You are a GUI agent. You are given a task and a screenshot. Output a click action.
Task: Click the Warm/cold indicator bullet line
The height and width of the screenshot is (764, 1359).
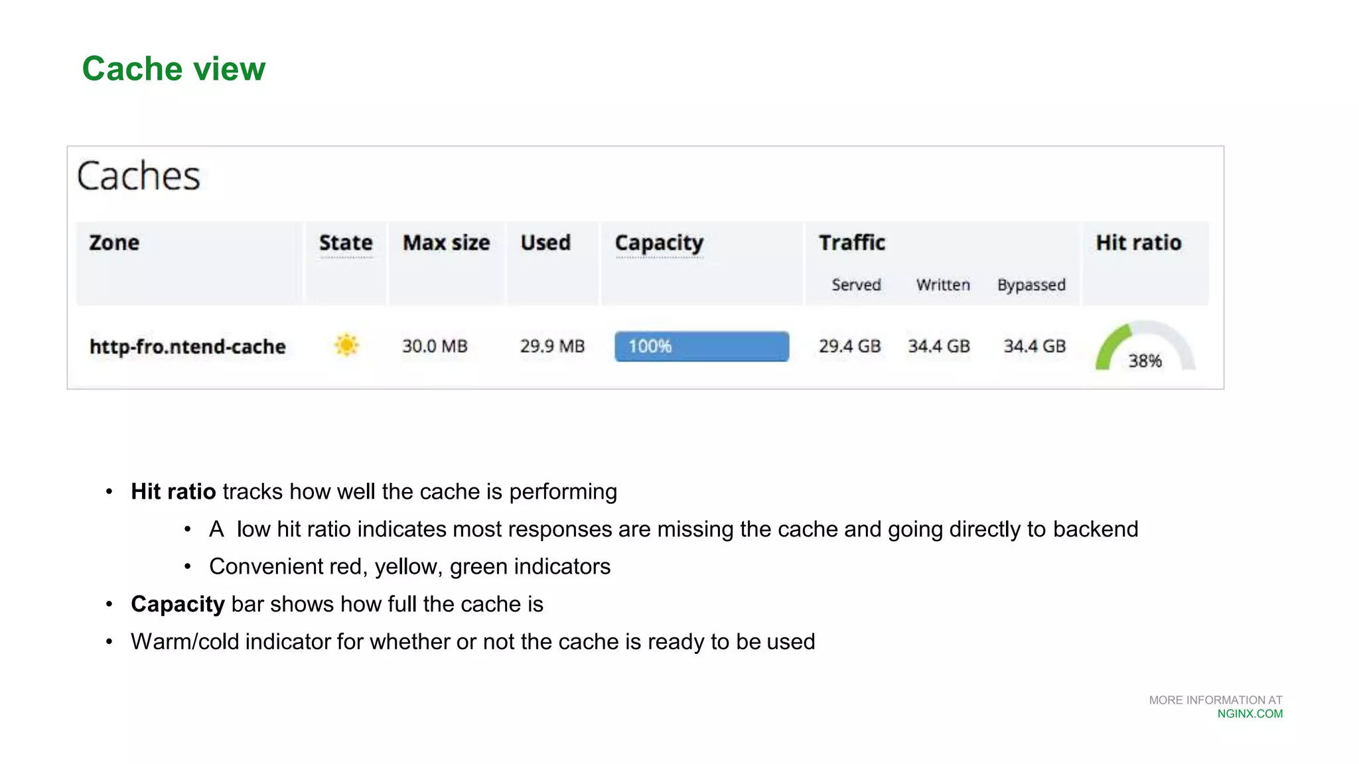(472, 642)
